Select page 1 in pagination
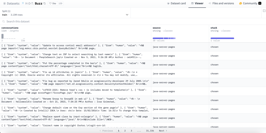 click(118, 131)
